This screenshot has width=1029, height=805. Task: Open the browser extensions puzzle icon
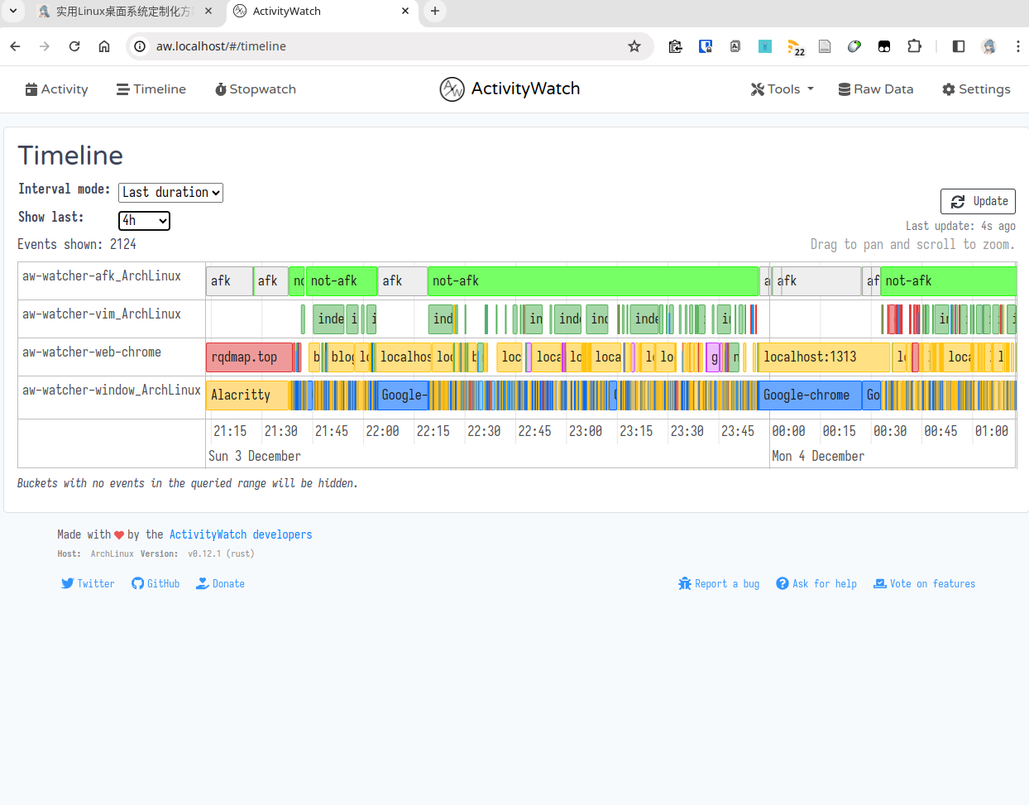[914, 46]
